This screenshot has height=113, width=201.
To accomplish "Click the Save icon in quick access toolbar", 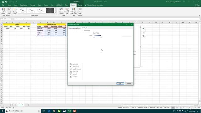I will point(3,2).
